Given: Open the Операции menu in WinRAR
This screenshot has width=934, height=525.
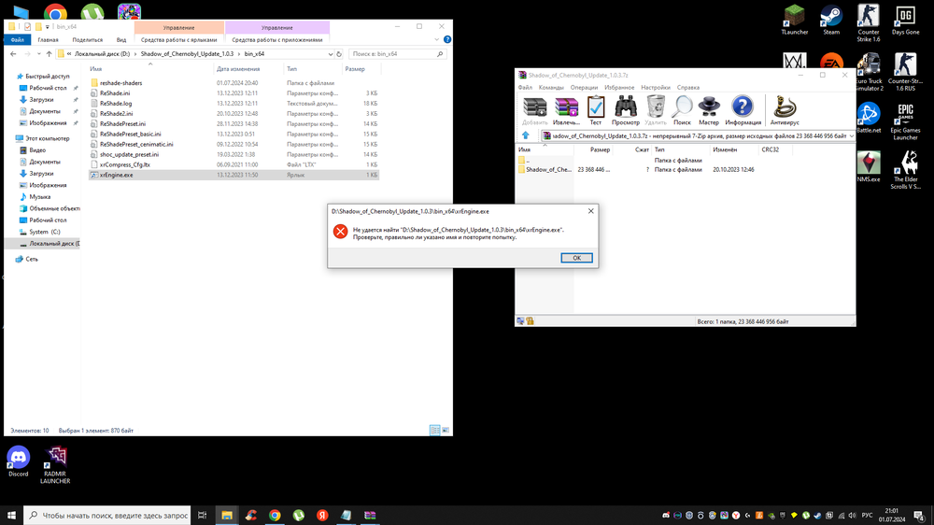Looking at the screenshot, I should point(584,88).
